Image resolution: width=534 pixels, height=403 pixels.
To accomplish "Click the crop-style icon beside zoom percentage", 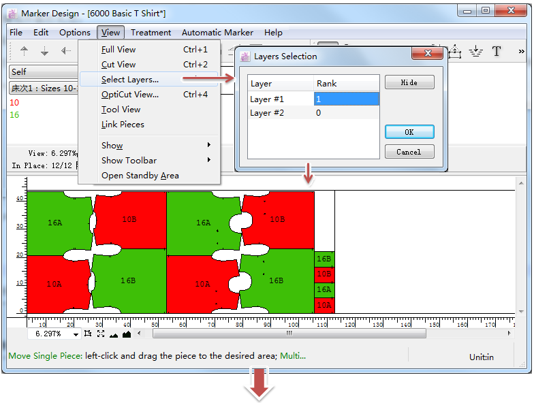I will click(88, 334).
